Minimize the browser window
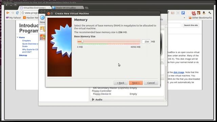Viewport: 217px width, 122px height. 11,5
